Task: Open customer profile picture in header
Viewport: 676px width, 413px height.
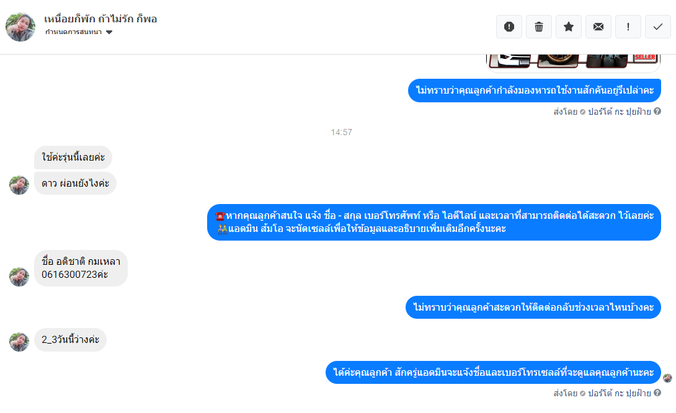Action: pos(20,27)
